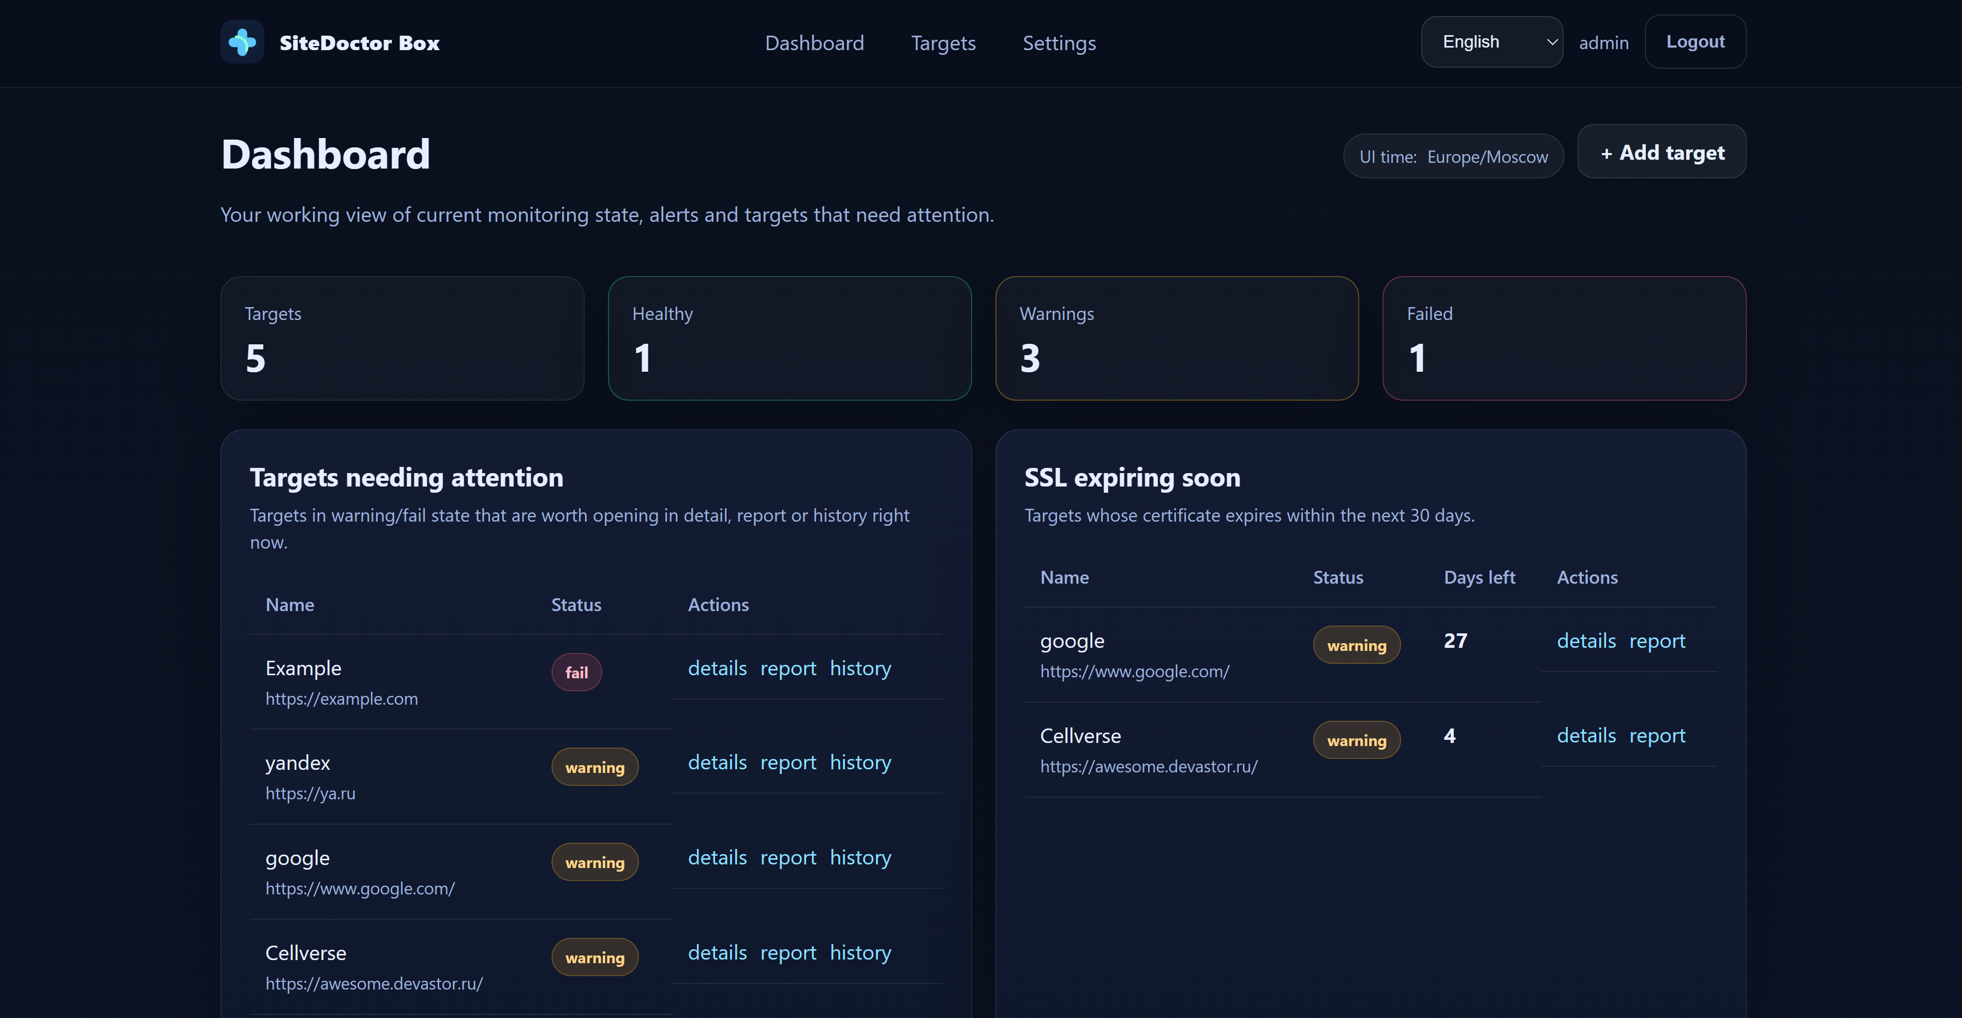The width and height of the screenshot is (1962, 1018).
Task: Click the admin username label
Action: pyautogui.click(x=1603, y=43)
